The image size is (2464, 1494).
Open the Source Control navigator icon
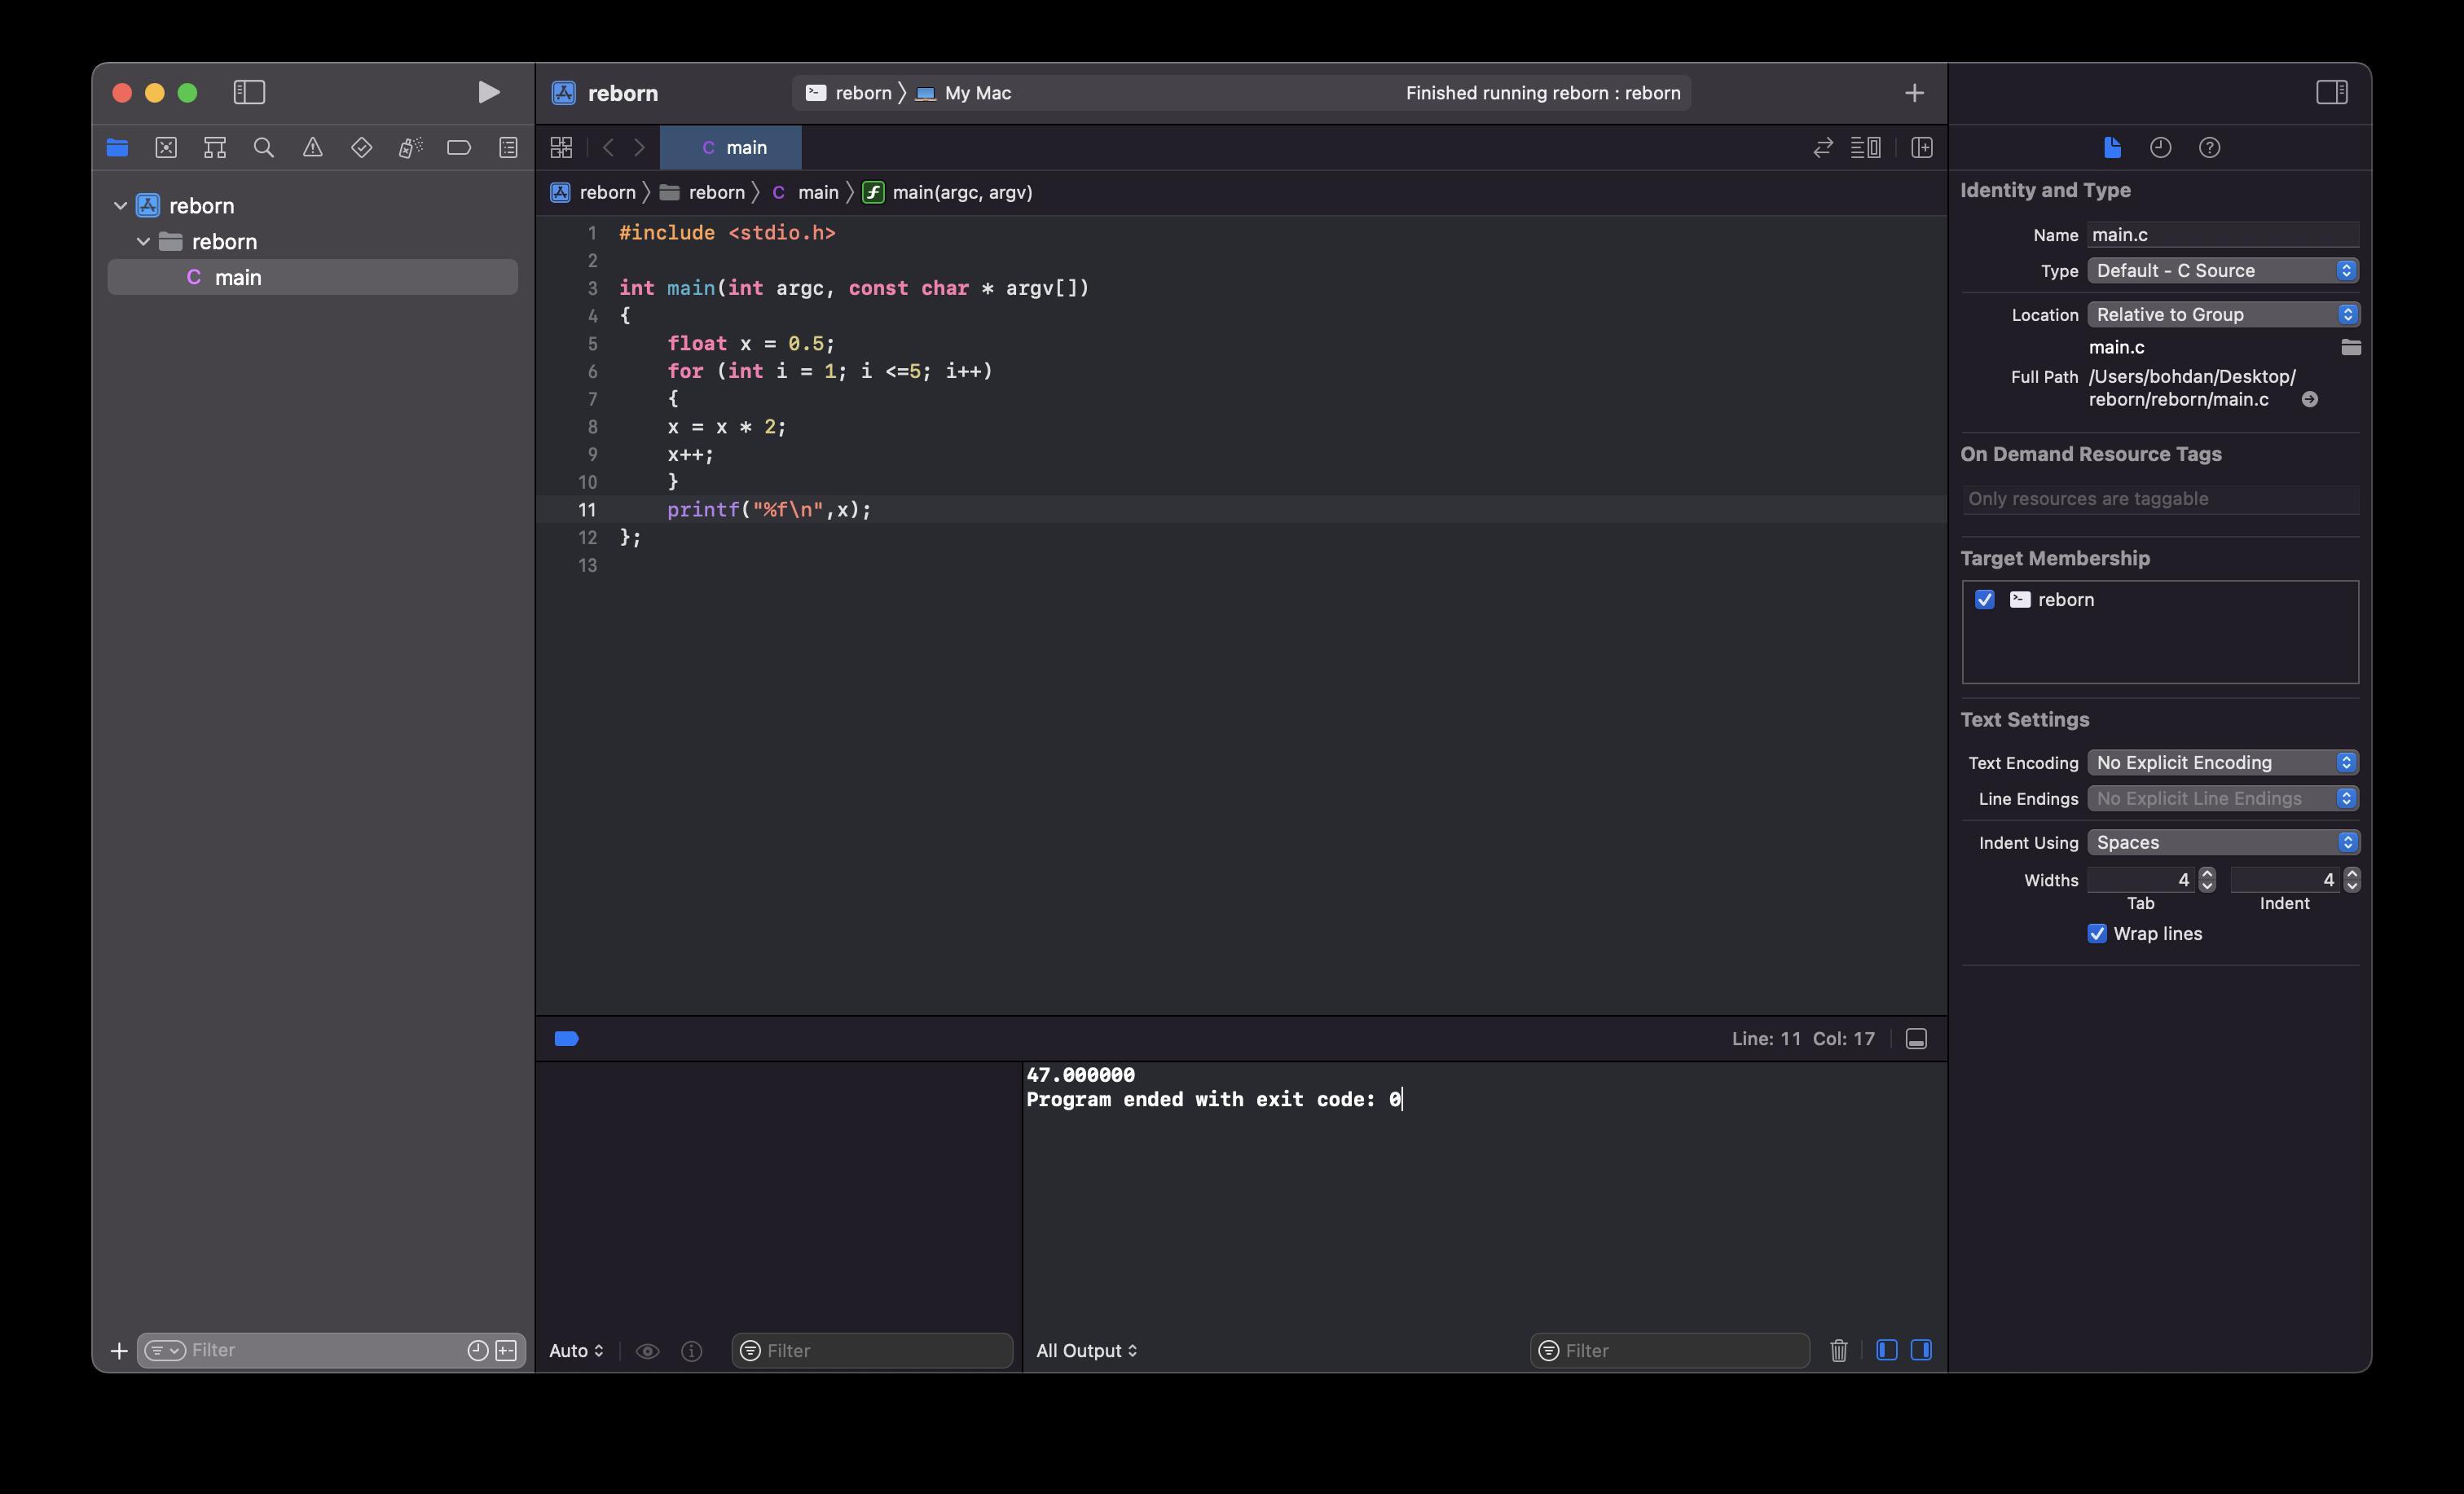tap(166, 148)
